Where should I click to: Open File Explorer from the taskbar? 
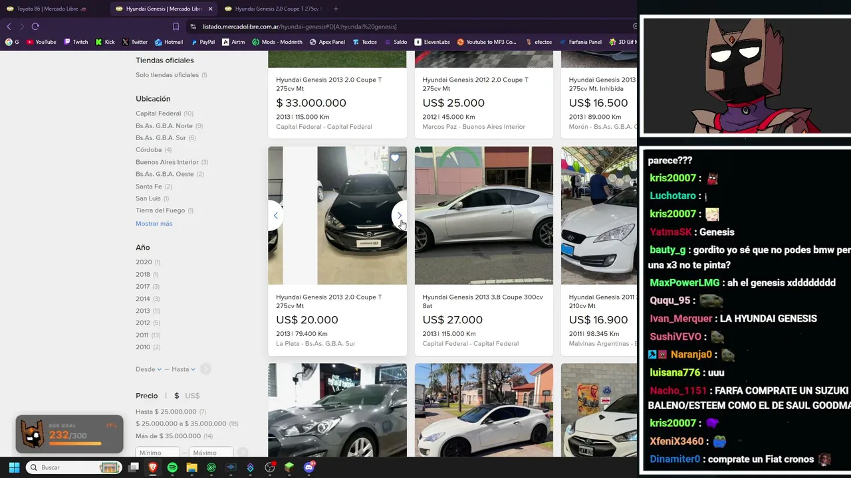click(x=192, y=467)
